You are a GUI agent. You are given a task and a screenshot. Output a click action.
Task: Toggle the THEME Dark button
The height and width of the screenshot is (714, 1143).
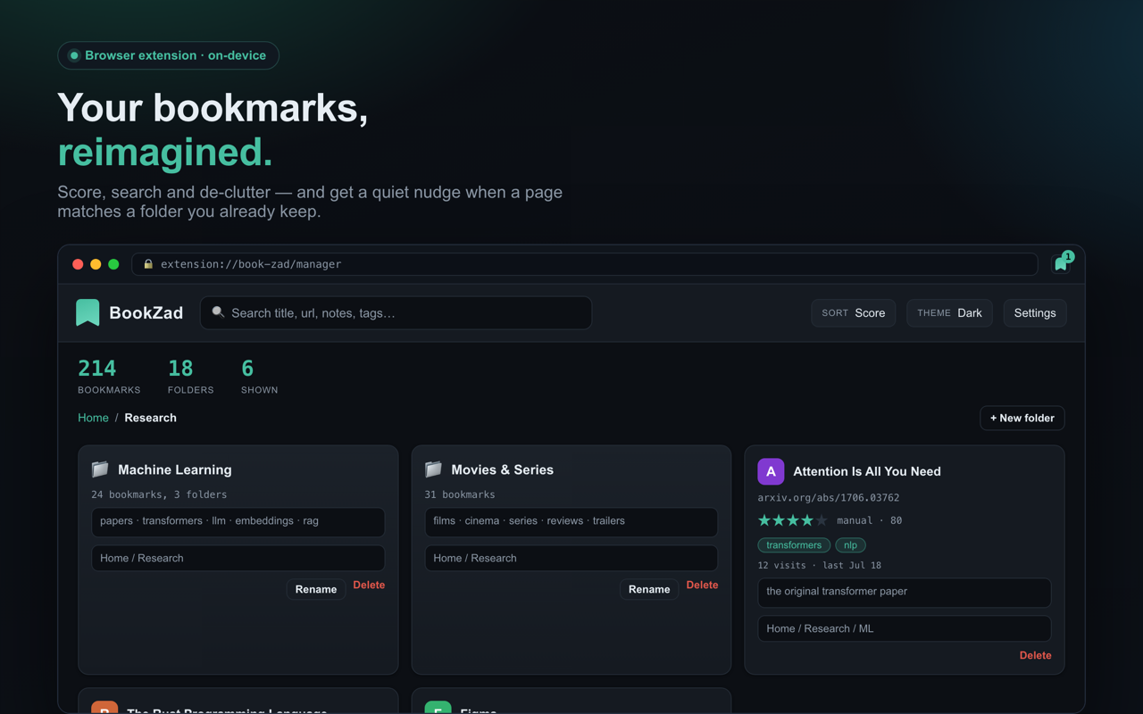949,313
